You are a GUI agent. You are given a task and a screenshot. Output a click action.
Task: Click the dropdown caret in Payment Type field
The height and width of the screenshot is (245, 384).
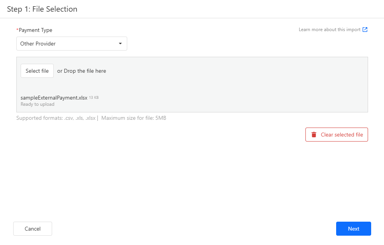coord(120,44)
